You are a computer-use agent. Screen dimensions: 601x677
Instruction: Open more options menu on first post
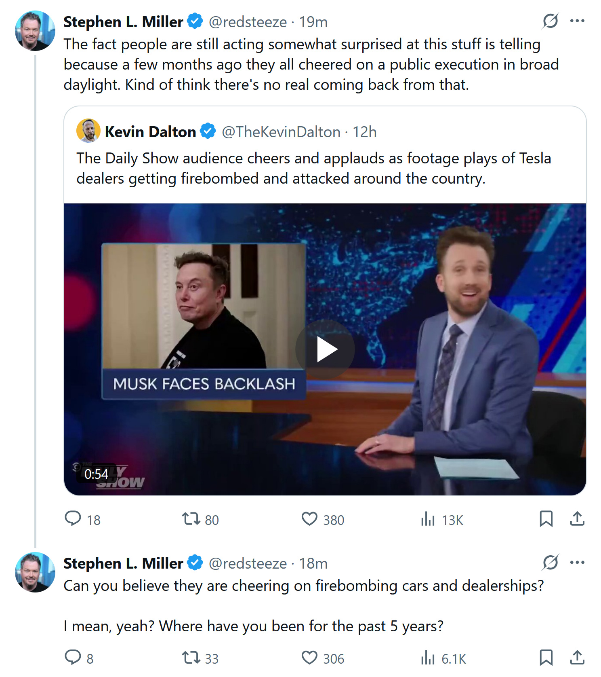[577, 21]
